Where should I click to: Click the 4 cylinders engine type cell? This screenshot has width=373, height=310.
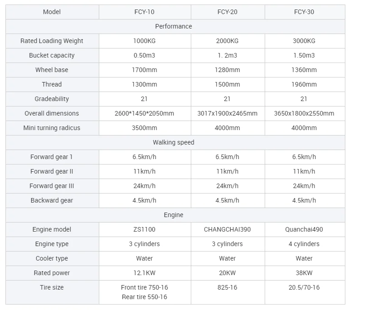click(304, 244)
